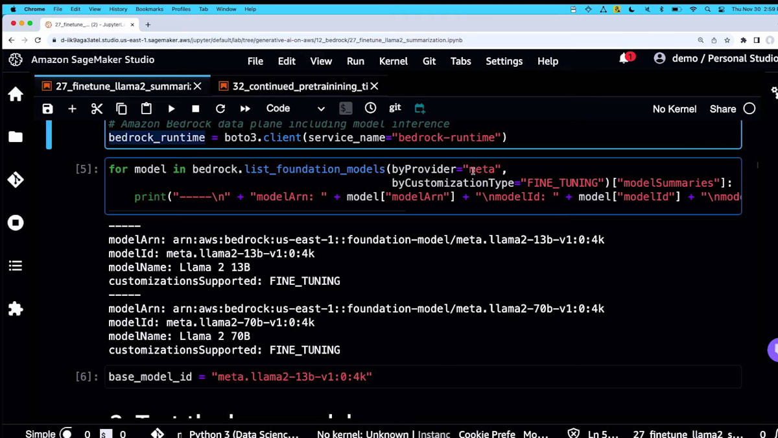Screen dimensions: 778x438
Task: Click the shield icon in status bar
Action: point(573,433)
